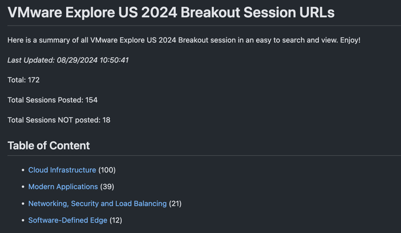Click the bullet before Modern Applications
Screen dimensions: 401x233
pyautogui.click(x=23, y=187)
